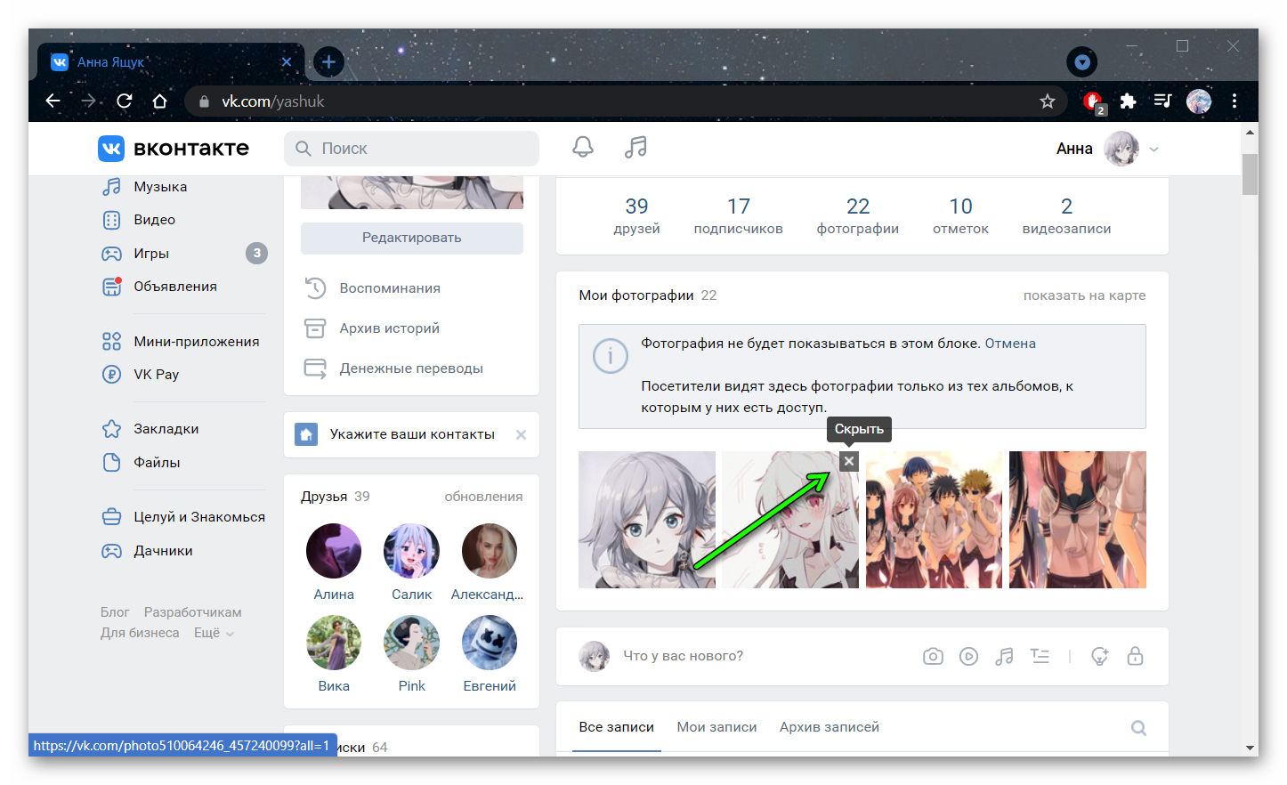Create an article via text icon

click(1040, 657)
